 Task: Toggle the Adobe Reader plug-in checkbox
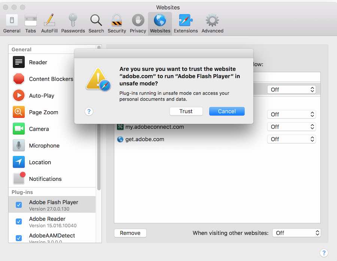[x=19, y=222]
